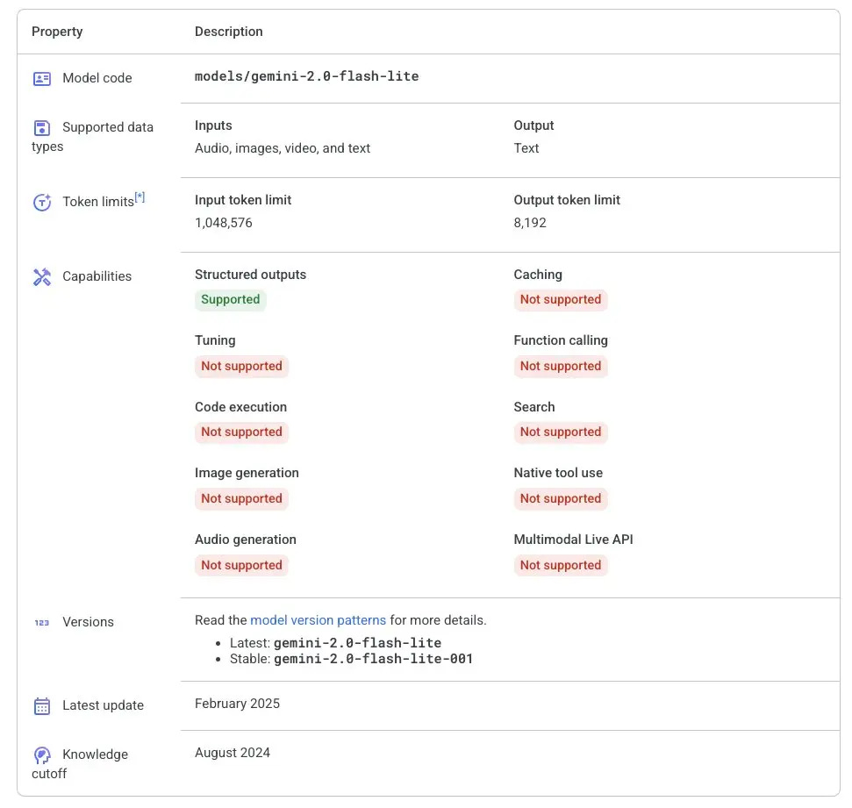This screenshot has width=852, height=808.
Task: Click the Not supported badge under Function calling
Action: 560,366
